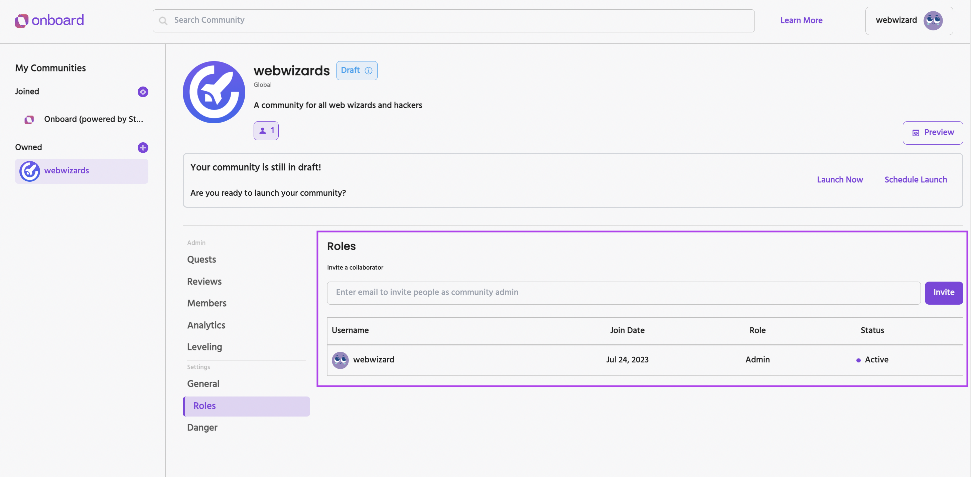Open the webwizard profile menu

tap(909, 21)
